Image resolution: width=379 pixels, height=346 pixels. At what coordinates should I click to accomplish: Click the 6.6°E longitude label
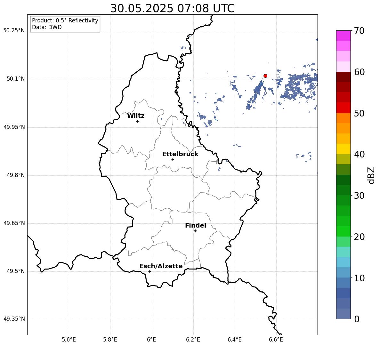coord(276,340)
